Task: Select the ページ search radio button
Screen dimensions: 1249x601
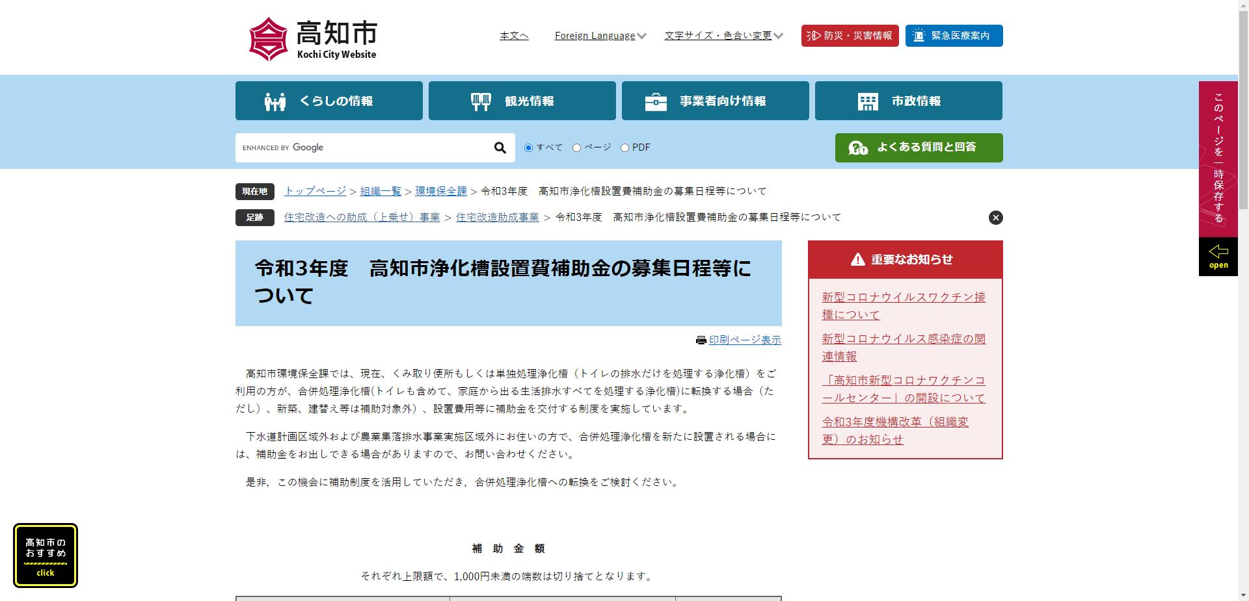Action: point(575,148)
